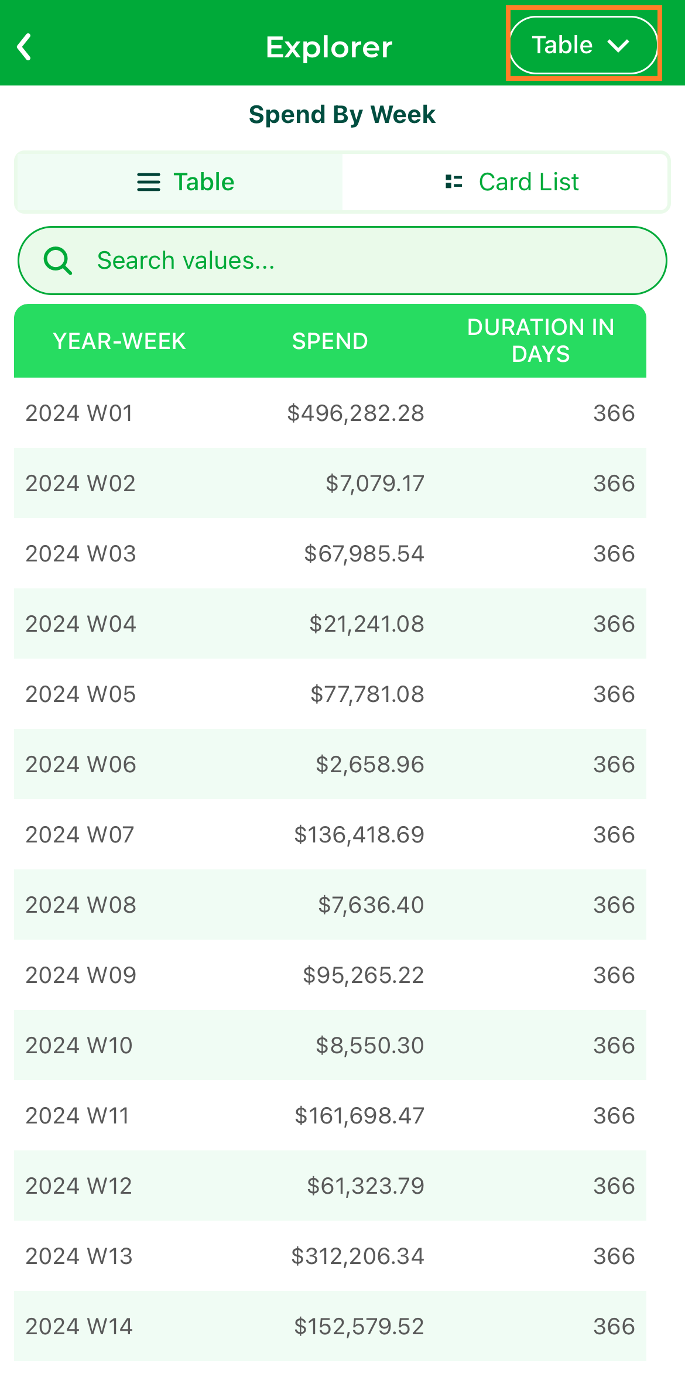Select the Table tab
685x1384 pixels.
point(180,182)
